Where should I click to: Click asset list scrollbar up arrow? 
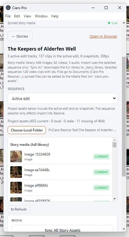pos(114,140)
